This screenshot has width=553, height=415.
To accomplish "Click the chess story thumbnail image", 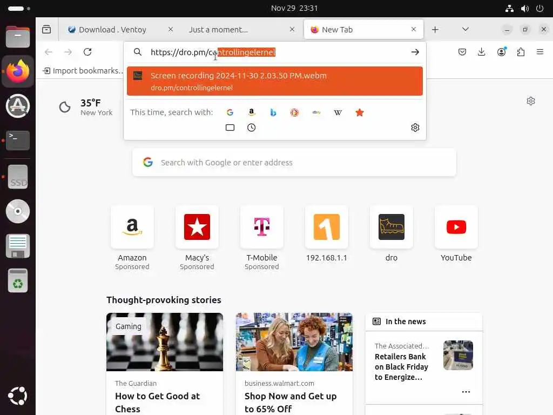I will tap(165, 342).
